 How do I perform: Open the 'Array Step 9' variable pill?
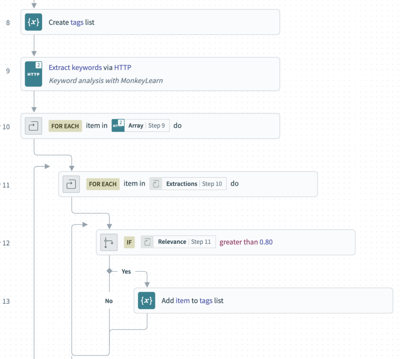click(x=140, y=125)
